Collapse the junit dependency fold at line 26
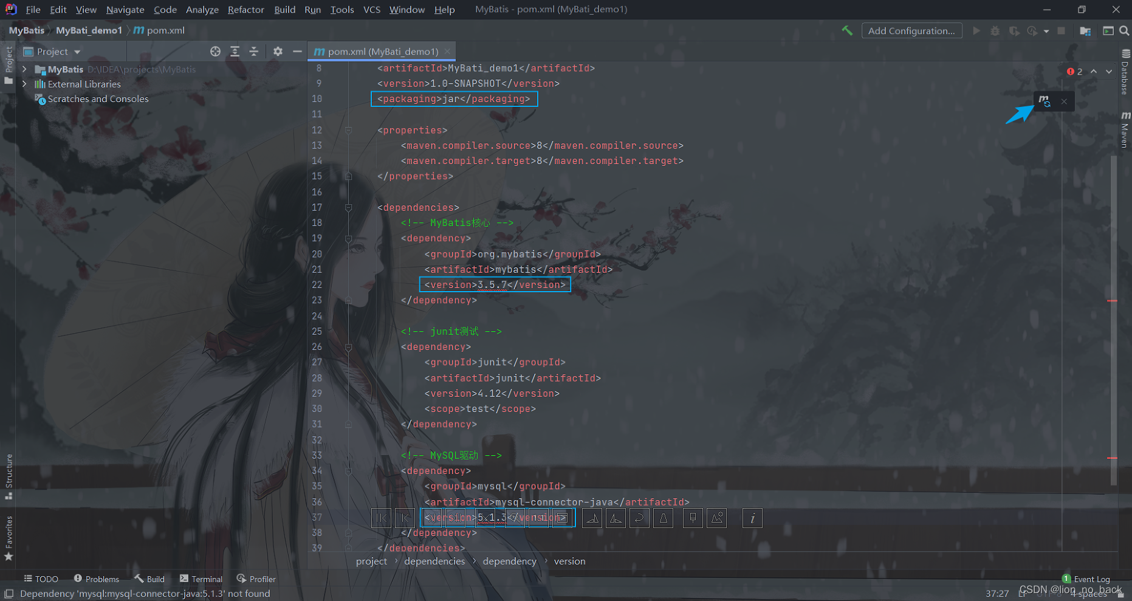 (x=348, y=347)
